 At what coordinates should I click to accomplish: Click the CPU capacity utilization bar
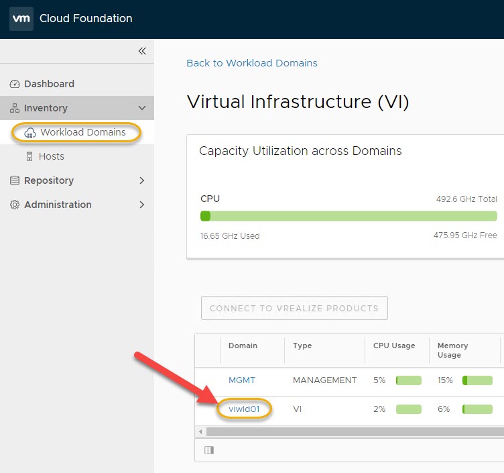pos(349,216)
